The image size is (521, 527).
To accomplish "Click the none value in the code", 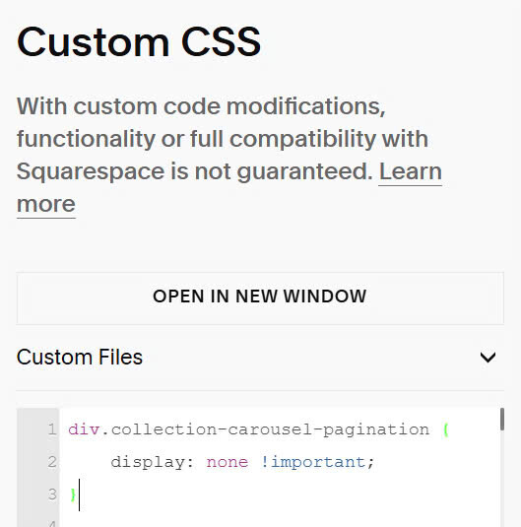I will tap(228, 462).
